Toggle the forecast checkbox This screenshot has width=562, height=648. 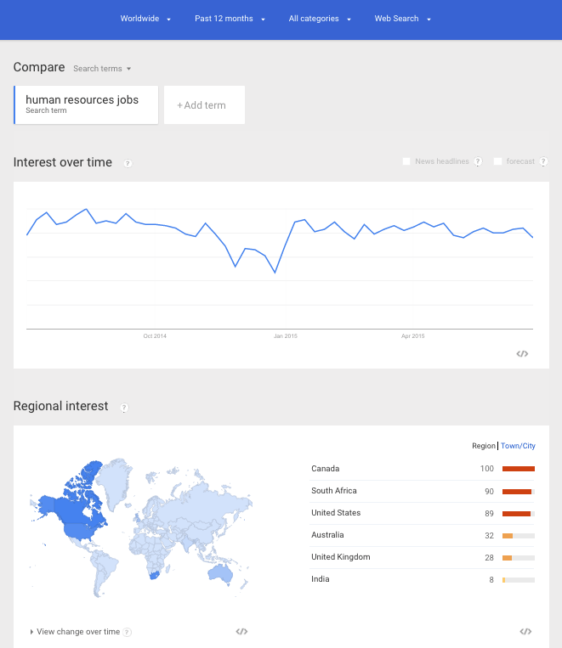[497, 161]
